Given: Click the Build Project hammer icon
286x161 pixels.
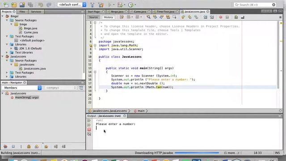Looking at the screenshot, I should coord(93,5).
